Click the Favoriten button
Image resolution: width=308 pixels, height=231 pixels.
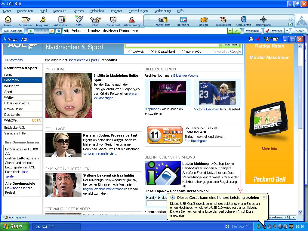[x=274, y=31]
